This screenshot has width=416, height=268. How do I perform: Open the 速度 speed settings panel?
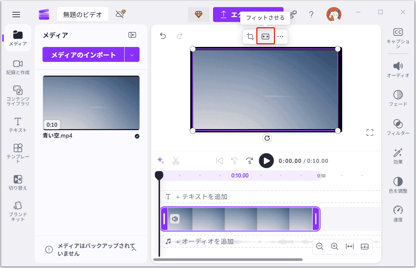[x=398, y=212]
